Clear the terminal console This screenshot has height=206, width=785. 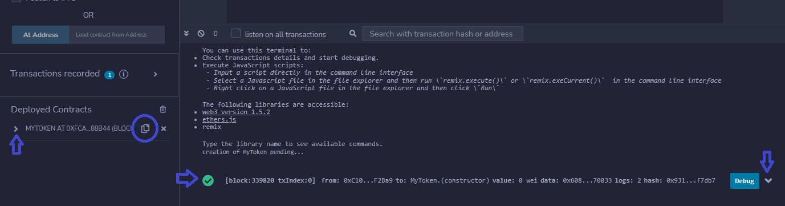click(x=201, y=34)
